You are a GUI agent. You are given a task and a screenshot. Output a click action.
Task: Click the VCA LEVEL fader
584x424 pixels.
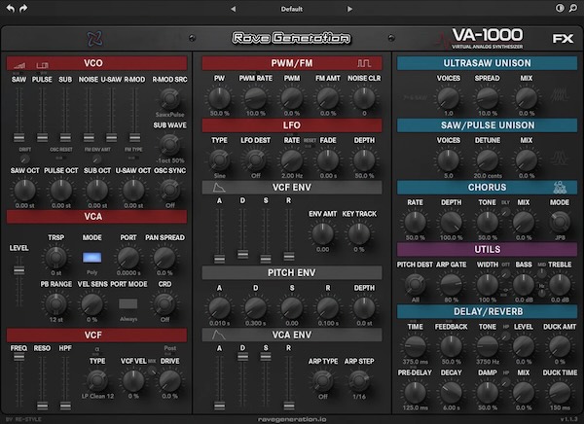point(19,270)
